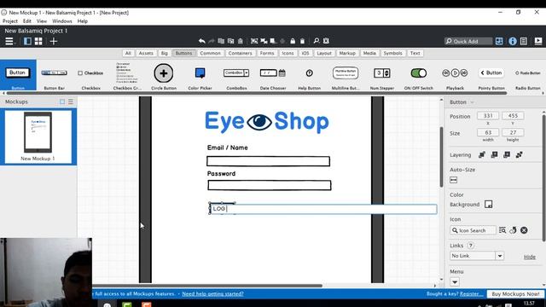Choose the Checkbox Group control

point(127,77)
